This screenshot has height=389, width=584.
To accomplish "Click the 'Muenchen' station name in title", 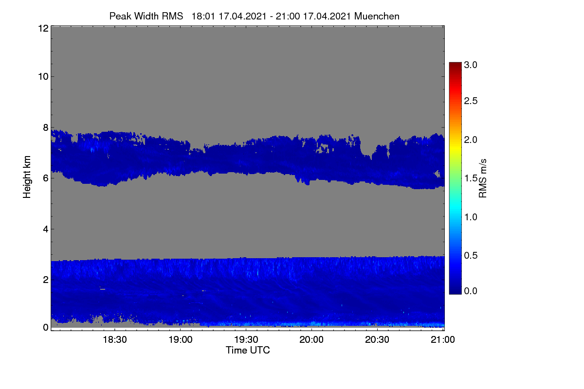I will pyautogui.click(x=377, y=16).
